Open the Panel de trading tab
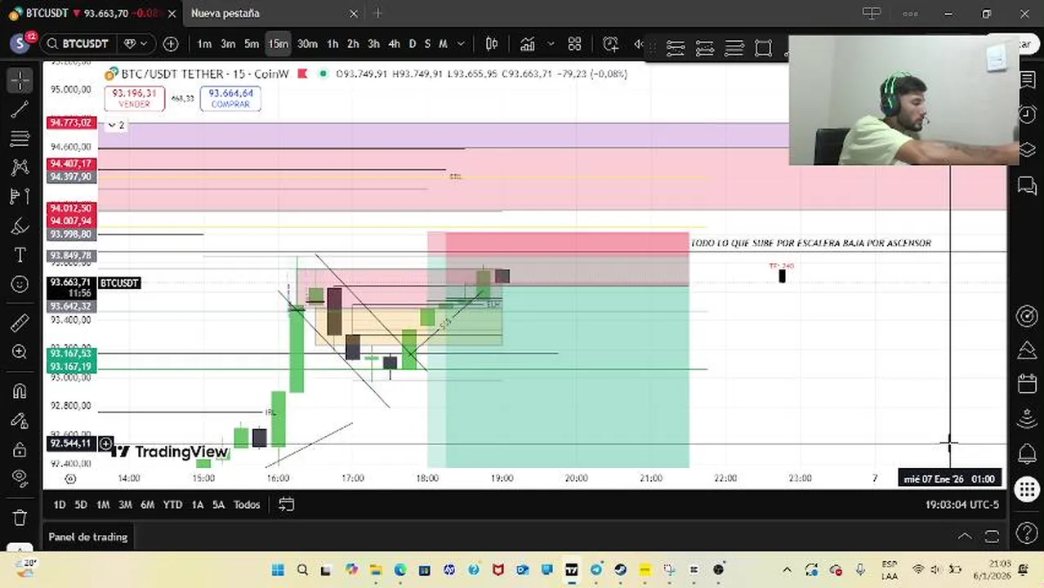The height and width of the screenshot is (588, 1044). (88, 537)
